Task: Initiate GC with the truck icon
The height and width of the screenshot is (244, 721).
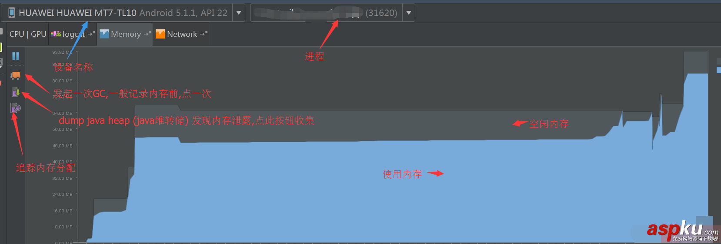Action: click(16, 75)
